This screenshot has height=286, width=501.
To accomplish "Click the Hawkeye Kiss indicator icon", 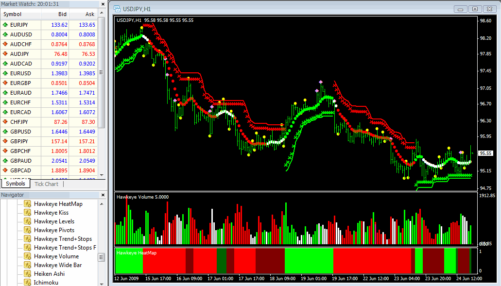I will pyautogui.click(x=28, y=213).
